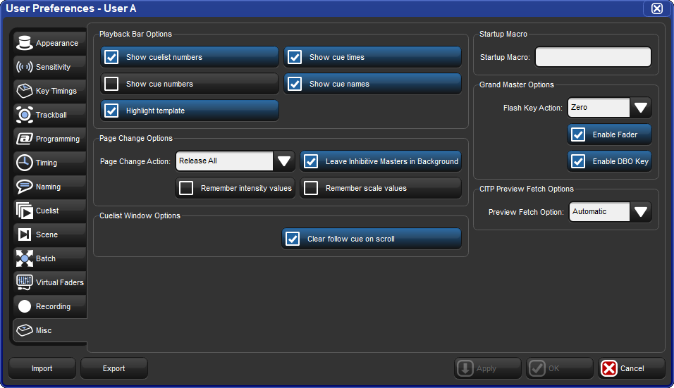Click the Recording circle icon
The height and width of the screenshot is (388, 674).
(25, 306)
